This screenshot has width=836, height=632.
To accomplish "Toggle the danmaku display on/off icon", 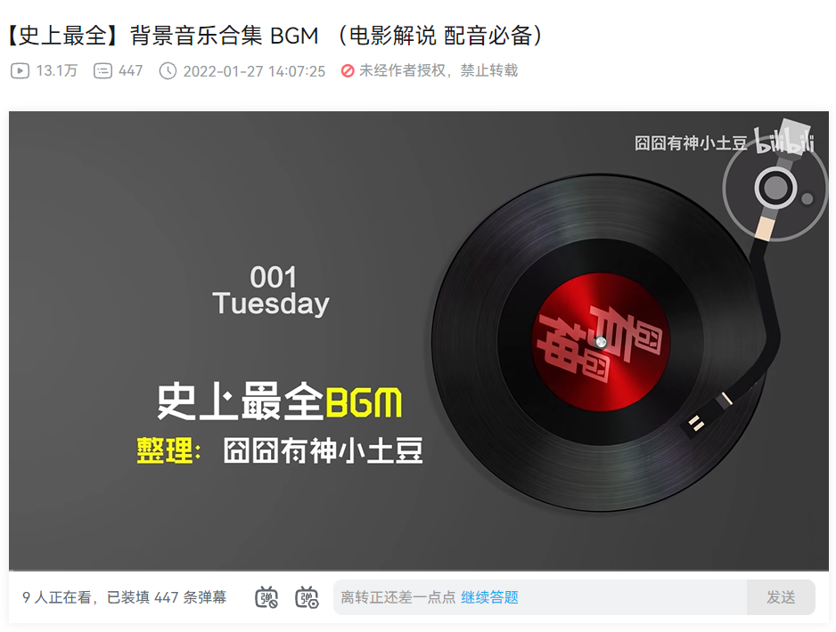I will pyautogui.click(x=266, y=597).
